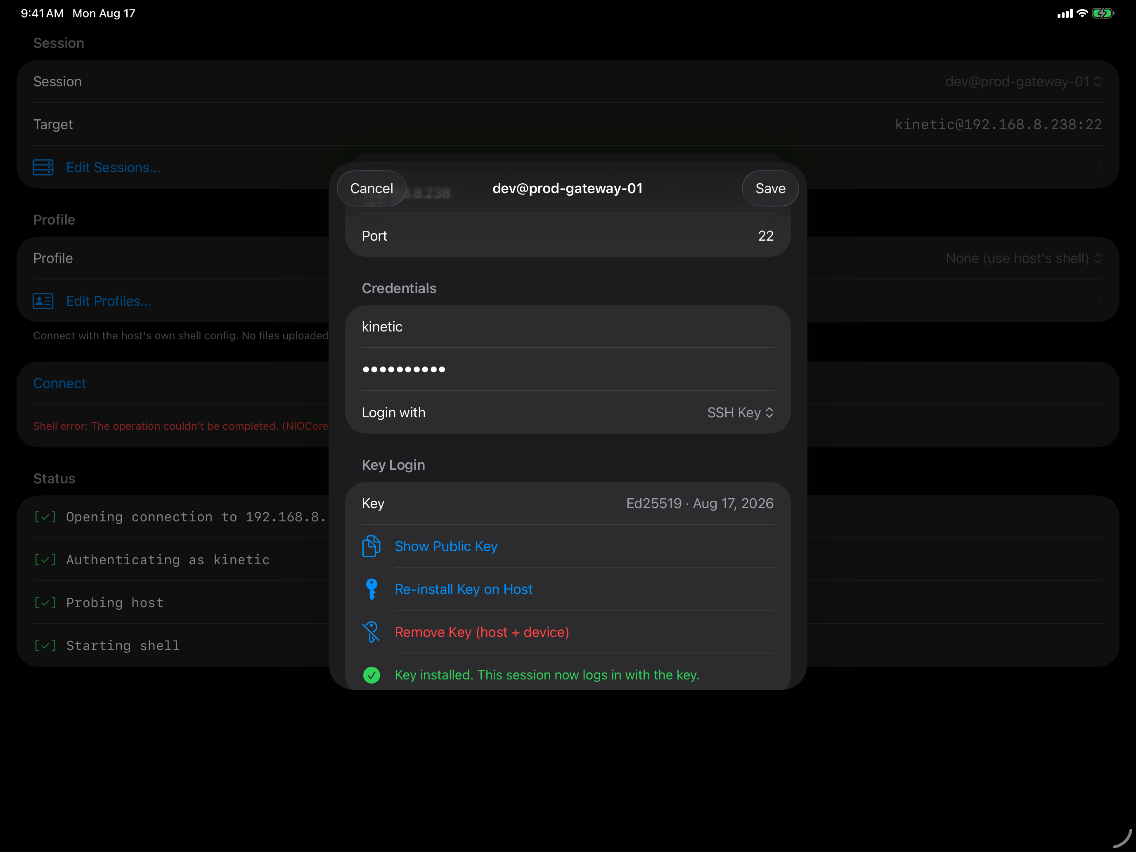This screenshot has width=1136, height=852.
Task: Click the check mark beside Probing host
Action: tap(45, 603)
